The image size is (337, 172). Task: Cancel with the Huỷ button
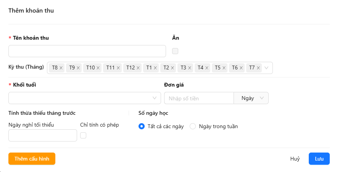coord(295,159)
